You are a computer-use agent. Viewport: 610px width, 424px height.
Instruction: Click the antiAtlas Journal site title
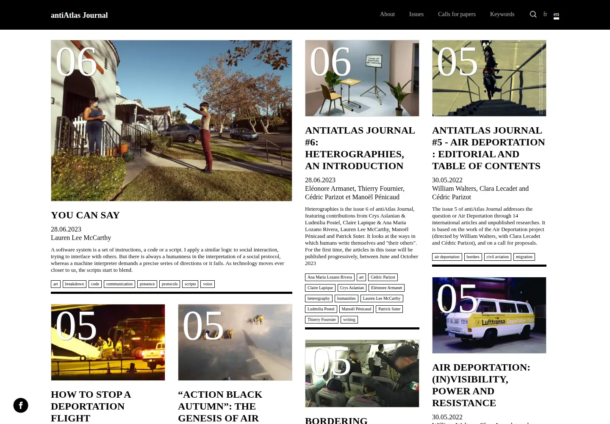(x=79, y=15)
